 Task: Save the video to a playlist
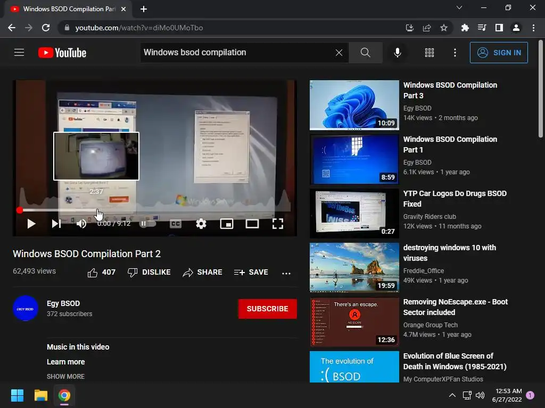point(251,273)
